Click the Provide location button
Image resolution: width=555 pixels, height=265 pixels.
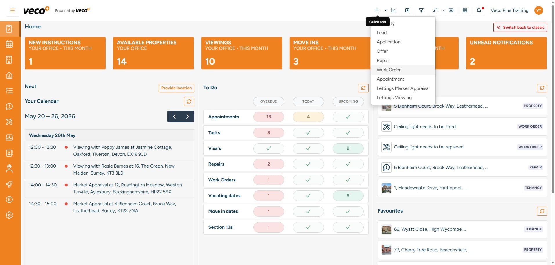(x=176, y=88)
